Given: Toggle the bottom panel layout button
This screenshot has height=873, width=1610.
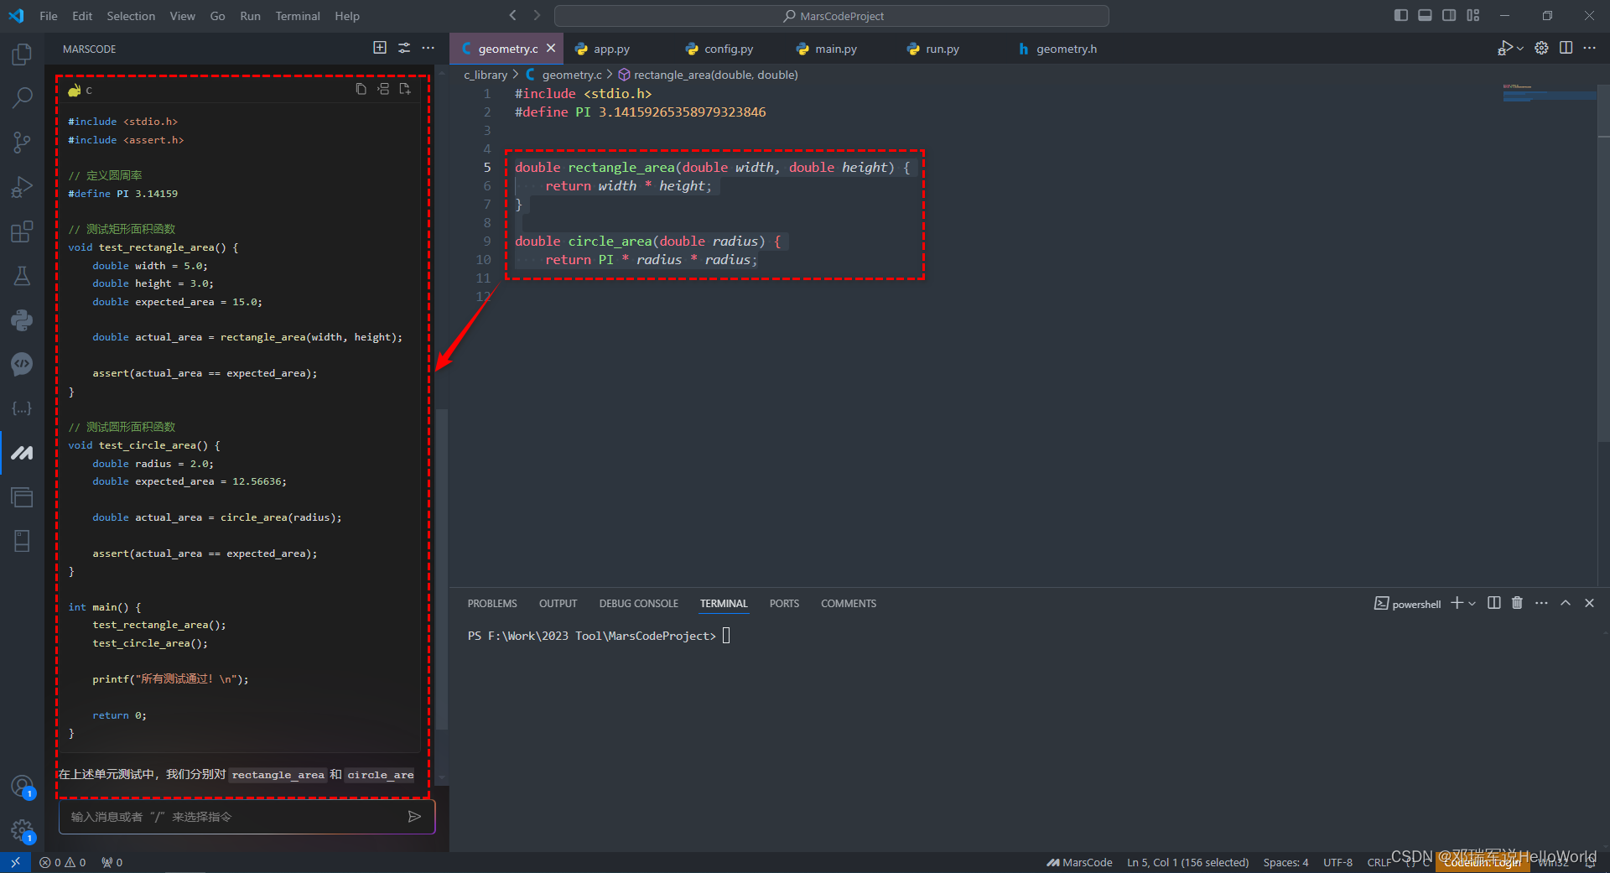Looking at the screenshot, I should (1425, 16).
